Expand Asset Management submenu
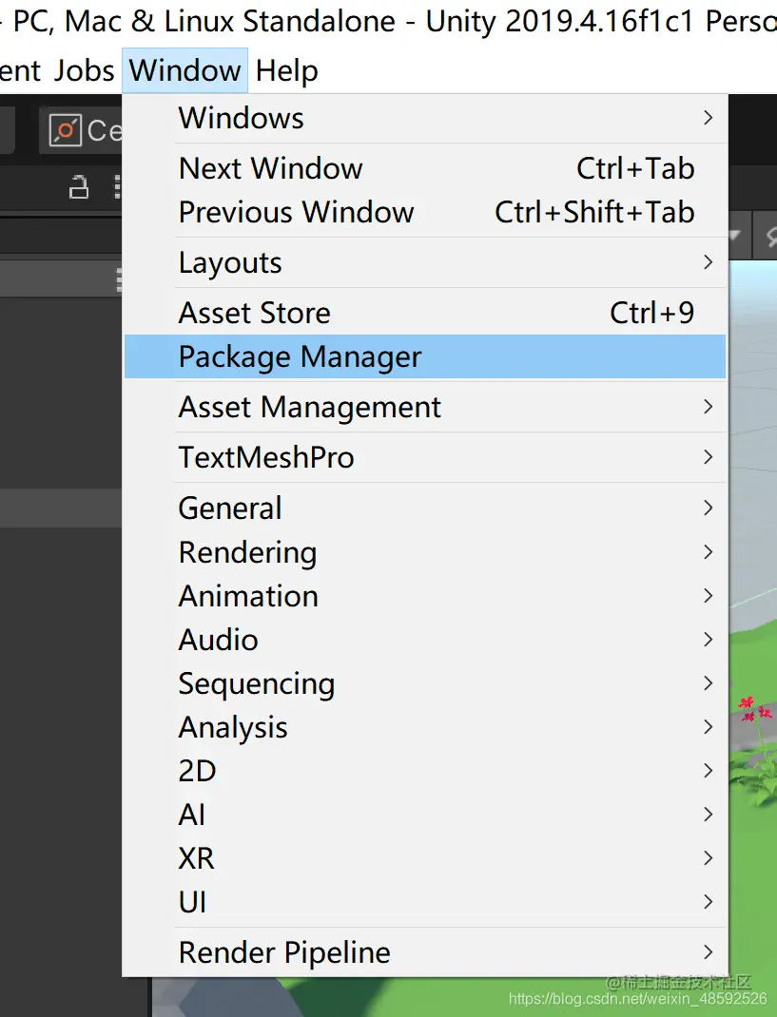 (425, 408)
